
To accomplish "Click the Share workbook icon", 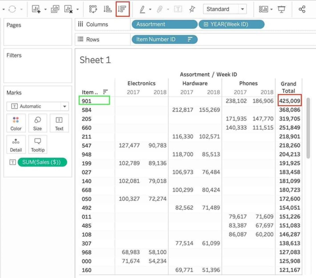I will (x=302, y=9).
